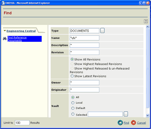The height and width of the screenshot is (129, 151).
Task: Collapse the Engineering Central section arrow
Action: pyautogui.click(x=5, y=31)
